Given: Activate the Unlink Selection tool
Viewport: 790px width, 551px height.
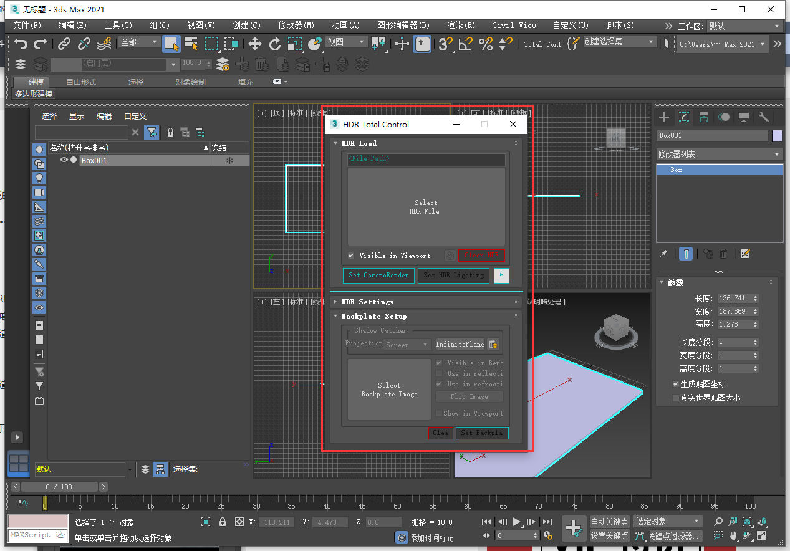Looking at the screenshot, I should tap(84, 44).
